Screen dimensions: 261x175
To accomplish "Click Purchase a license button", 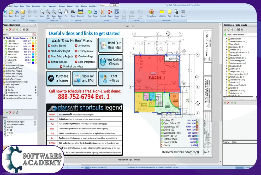I will tap(58, 78).
